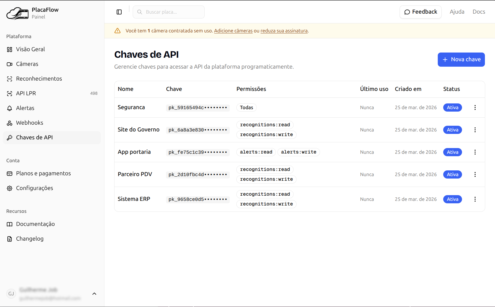Expand the user account menu chevron
The height and width of the screenshot is (307, 495).
tap(94, 294)
